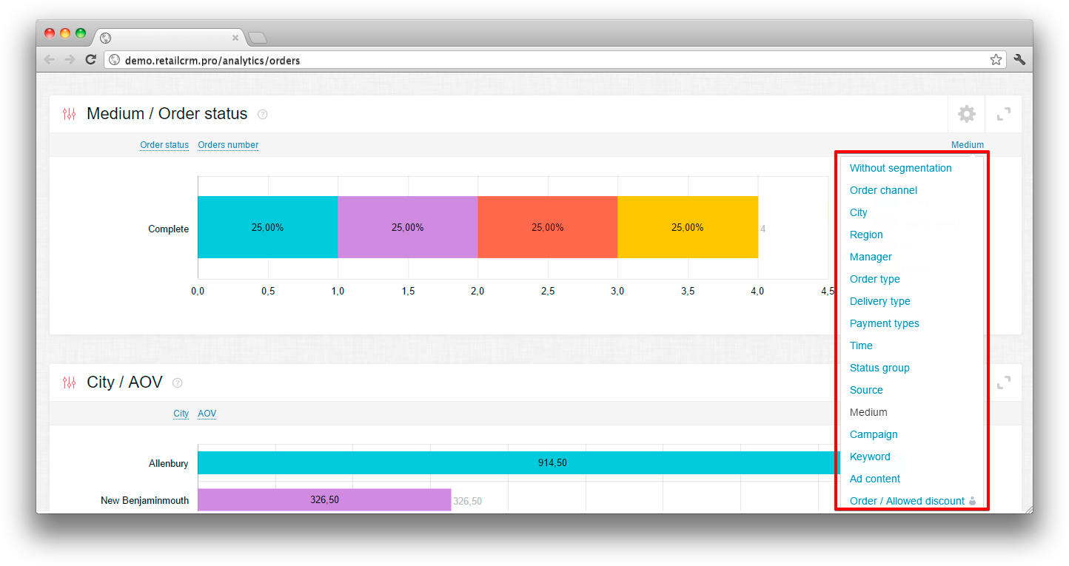Open the help icon beside Medium / Order status
The width and height of the screenshot is (1069, 566).
tap(262, 114)
